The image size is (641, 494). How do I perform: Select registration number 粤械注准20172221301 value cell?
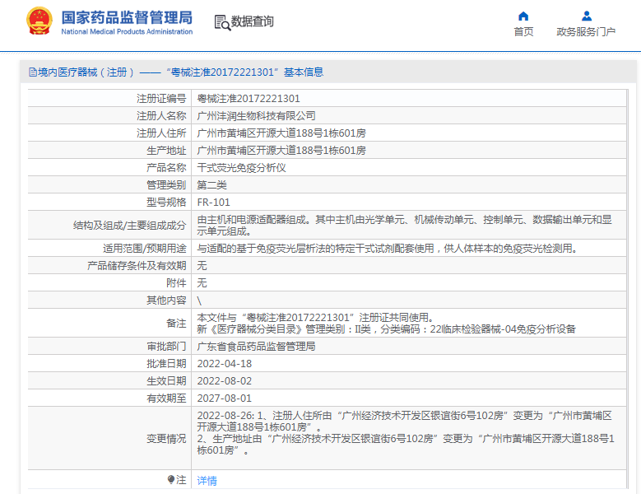(249, 99)
